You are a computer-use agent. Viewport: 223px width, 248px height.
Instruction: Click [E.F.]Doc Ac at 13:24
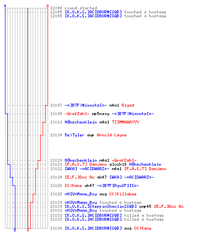click(79, 177)
